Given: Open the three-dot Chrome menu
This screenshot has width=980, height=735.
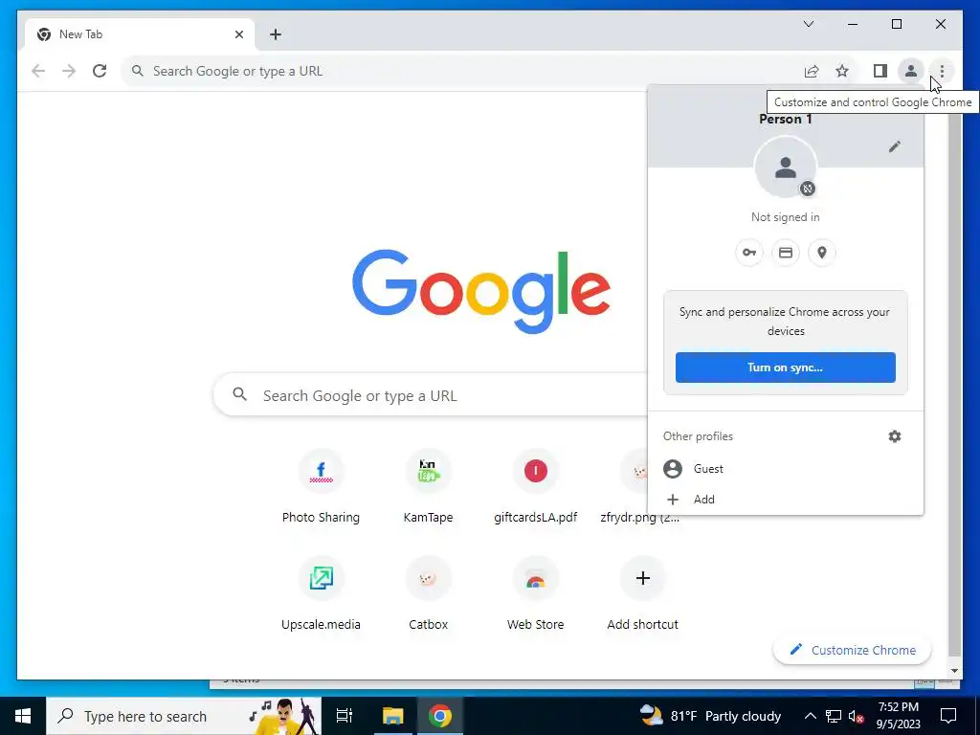Looking at the screenshot, I should click(942, 71).
